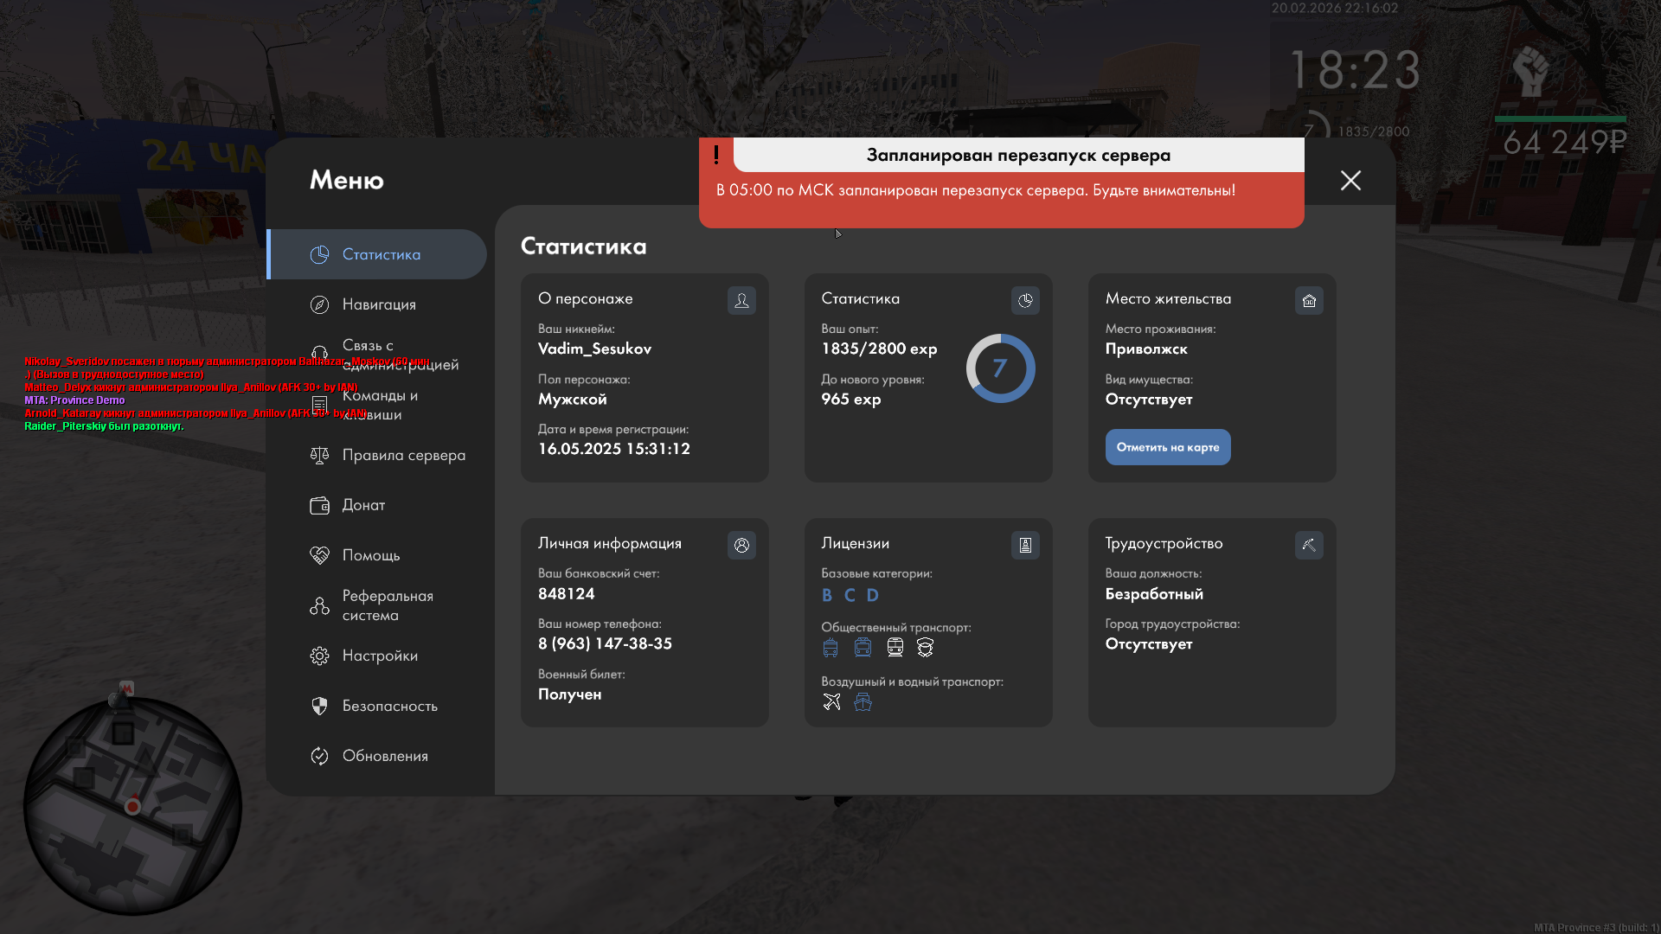The width and height of the screenshot is (1661, 934).
Task: Open the Навигация menu section
Action: pyautogui.click(x=379, y=304)
